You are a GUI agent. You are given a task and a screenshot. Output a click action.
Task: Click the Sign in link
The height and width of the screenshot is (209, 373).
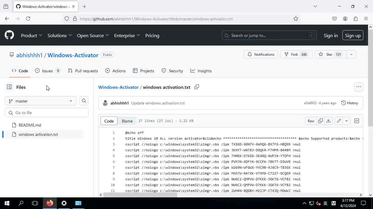click(330, 35)
